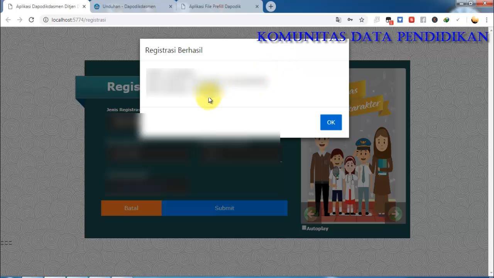
Task: Click the translate page icon
Action: tap(338, 20)
